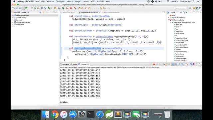Click the Open Perspective icon beside Quick Access

click(x=190, y=8)
